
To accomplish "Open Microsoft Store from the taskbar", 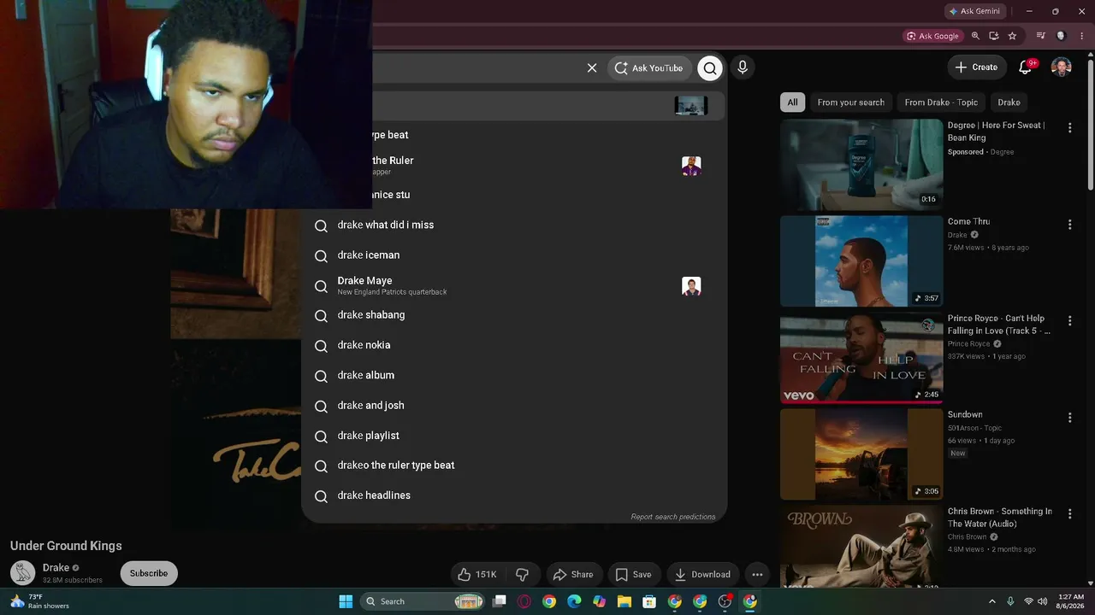I will (649, 601).
